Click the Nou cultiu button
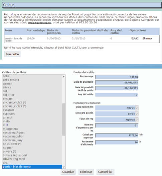162x176 pixels. click(x=12, y=54)
